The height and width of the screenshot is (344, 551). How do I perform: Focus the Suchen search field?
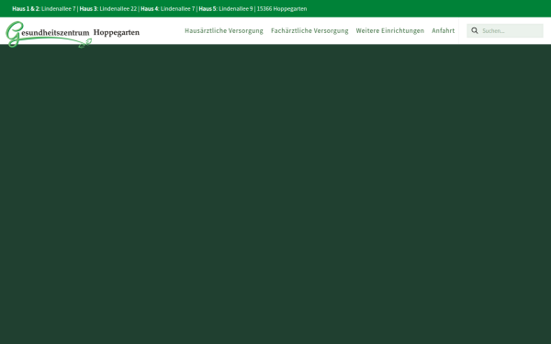click(505, 31)
